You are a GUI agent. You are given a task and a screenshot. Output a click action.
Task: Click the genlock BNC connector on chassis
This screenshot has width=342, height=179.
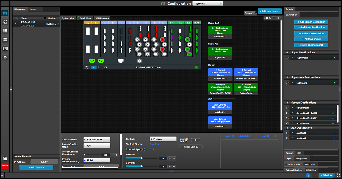tap(140, 61)
